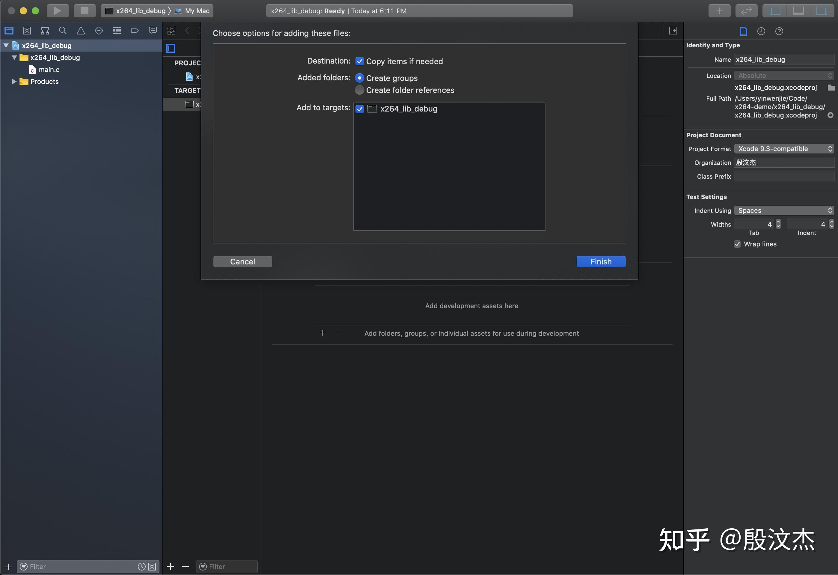Screen dimensions: 838x575
Task: Uncheck Copy items if needed
Action: (359, 61)
